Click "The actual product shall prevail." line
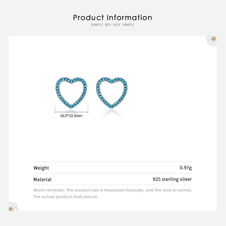This screenshot has height=226, width=226. click(66, 197)
